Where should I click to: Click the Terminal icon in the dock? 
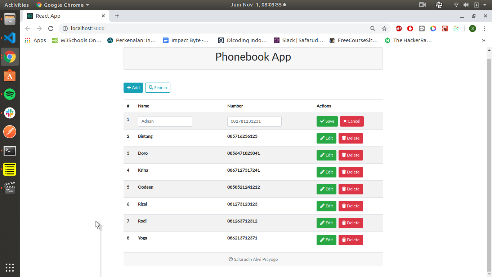[x=10, y=151]
